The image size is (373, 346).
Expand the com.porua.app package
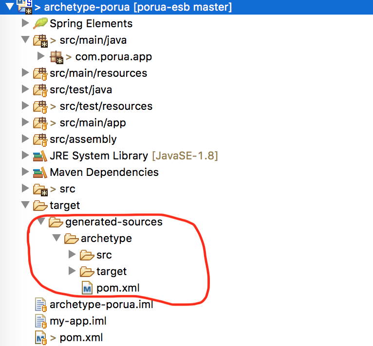coord(41,56)
